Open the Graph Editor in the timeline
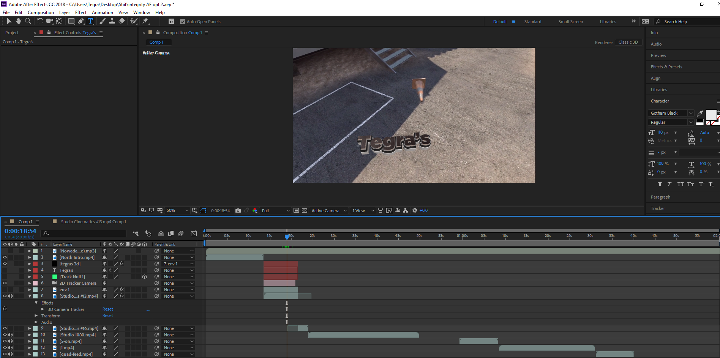The height and width of the screenshot is (358, 720). tap(194, 233)
